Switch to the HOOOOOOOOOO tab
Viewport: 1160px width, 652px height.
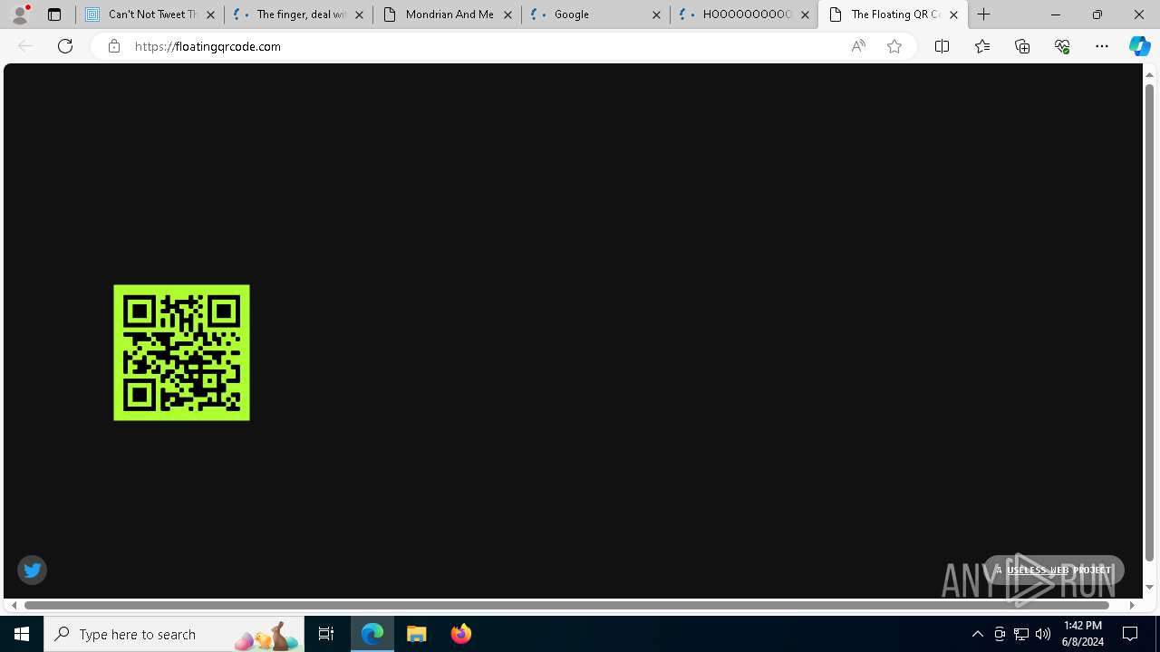pyautogui.click(x=745, y=14)
